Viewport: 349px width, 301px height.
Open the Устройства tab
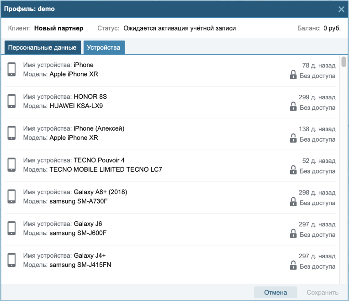click(x=104, y=47)
